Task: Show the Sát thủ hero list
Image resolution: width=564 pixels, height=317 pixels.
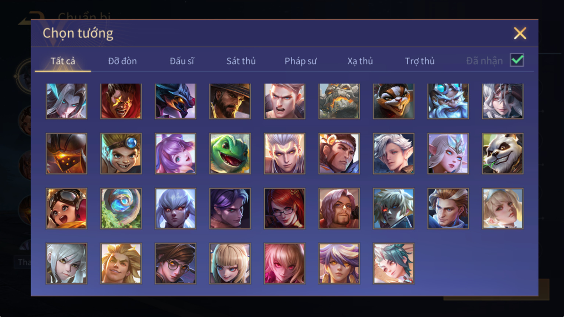Action: [241, 61]
